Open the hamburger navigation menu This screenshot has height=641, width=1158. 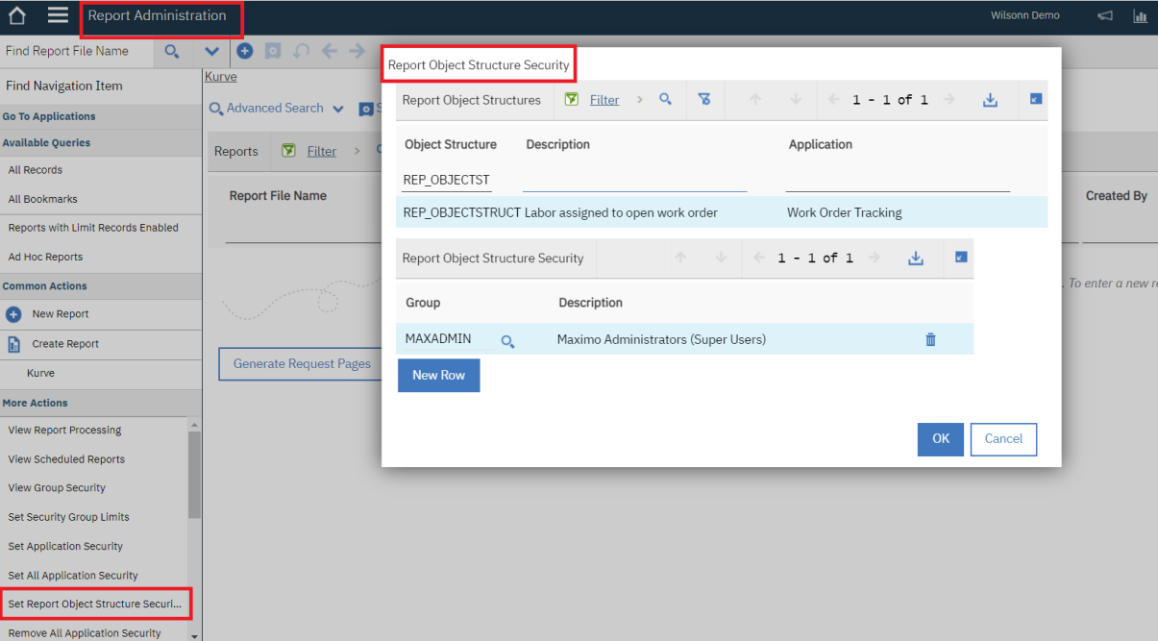coord(56,15)
